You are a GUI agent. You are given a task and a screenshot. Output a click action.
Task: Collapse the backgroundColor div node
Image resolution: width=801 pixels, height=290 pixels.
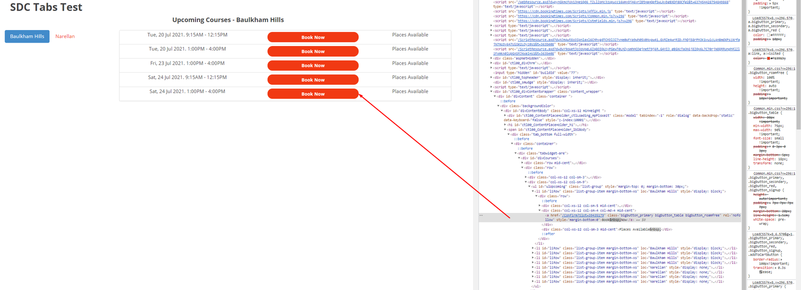(x=499, y=106)
